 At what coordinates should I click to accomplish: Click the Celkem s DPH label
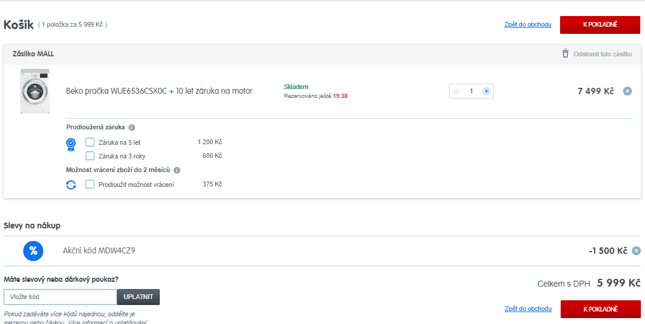pyautogui.click(x=564, y=284)
